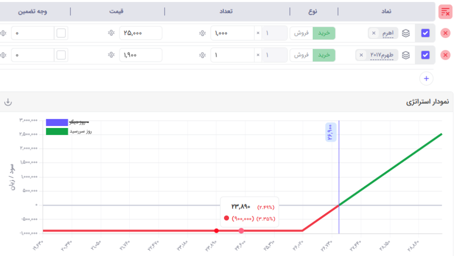Open gear settings beside the 1,900 price field

click(112, 55)
